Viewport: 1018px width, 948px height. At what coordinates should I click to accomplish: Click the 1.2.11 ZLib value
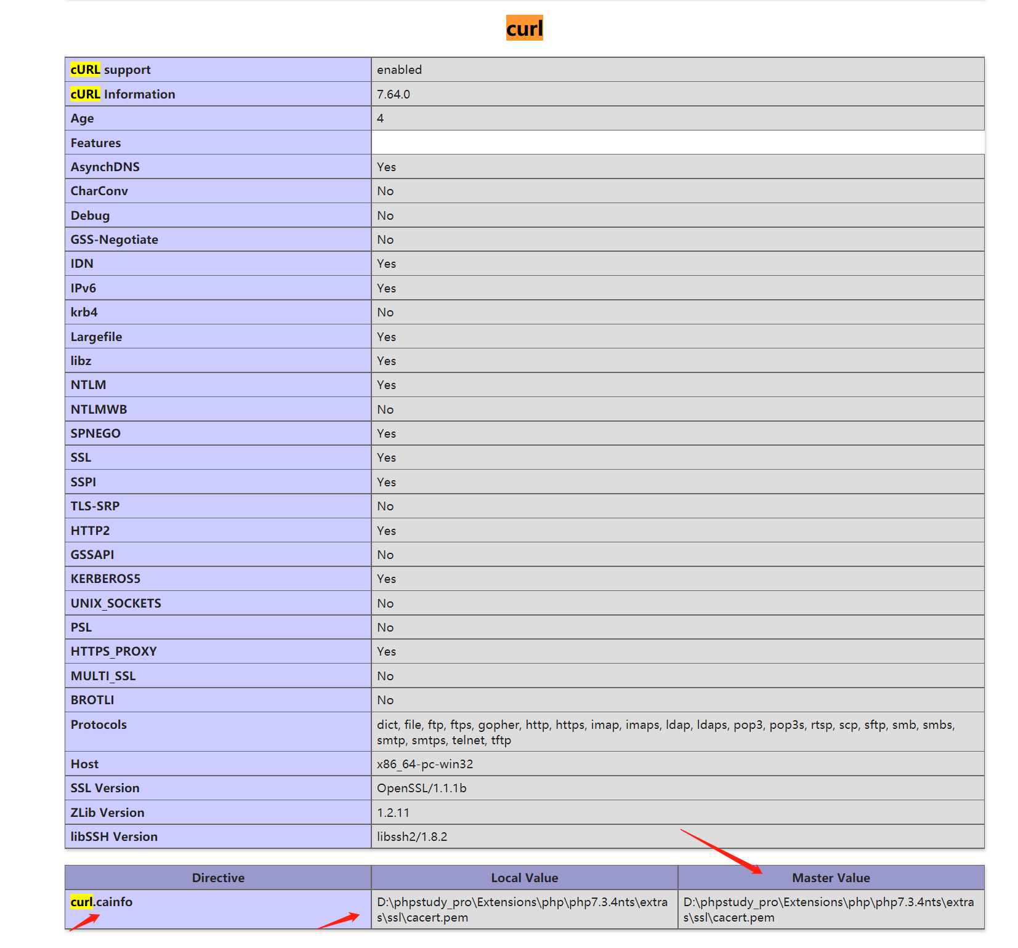(x=393, y=813)
